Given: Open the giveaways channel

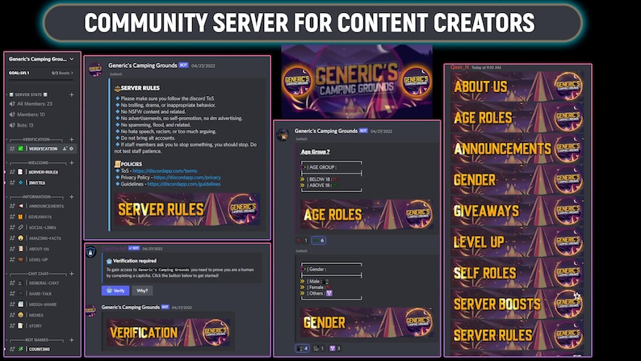Looking at the screenshot, I should 41,216.
